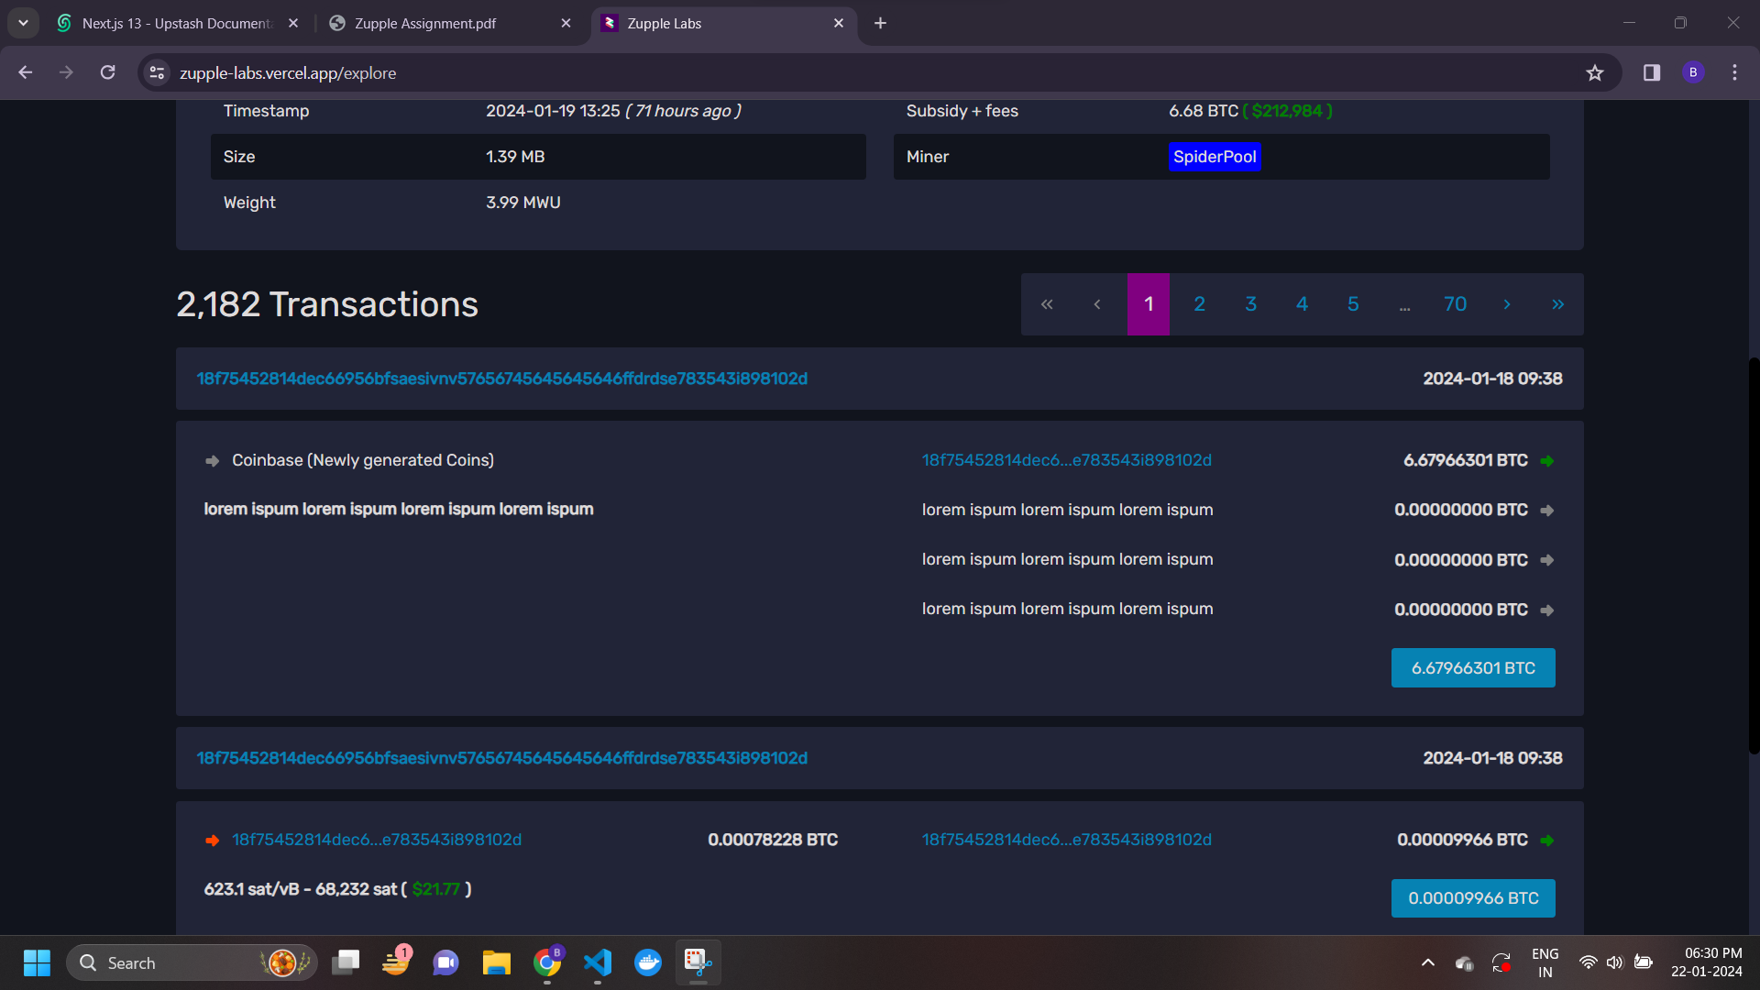Go to next page with single right chevron
Screen dimensions: 1760x990
pos(1507,304)
